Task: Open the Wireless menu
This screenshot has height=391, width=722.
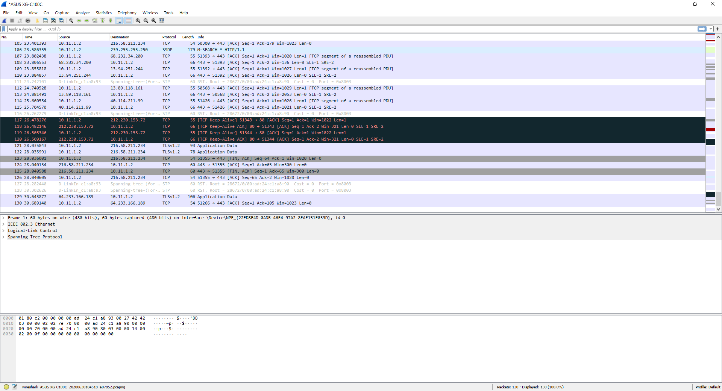Action: click(x=150, y=13)
